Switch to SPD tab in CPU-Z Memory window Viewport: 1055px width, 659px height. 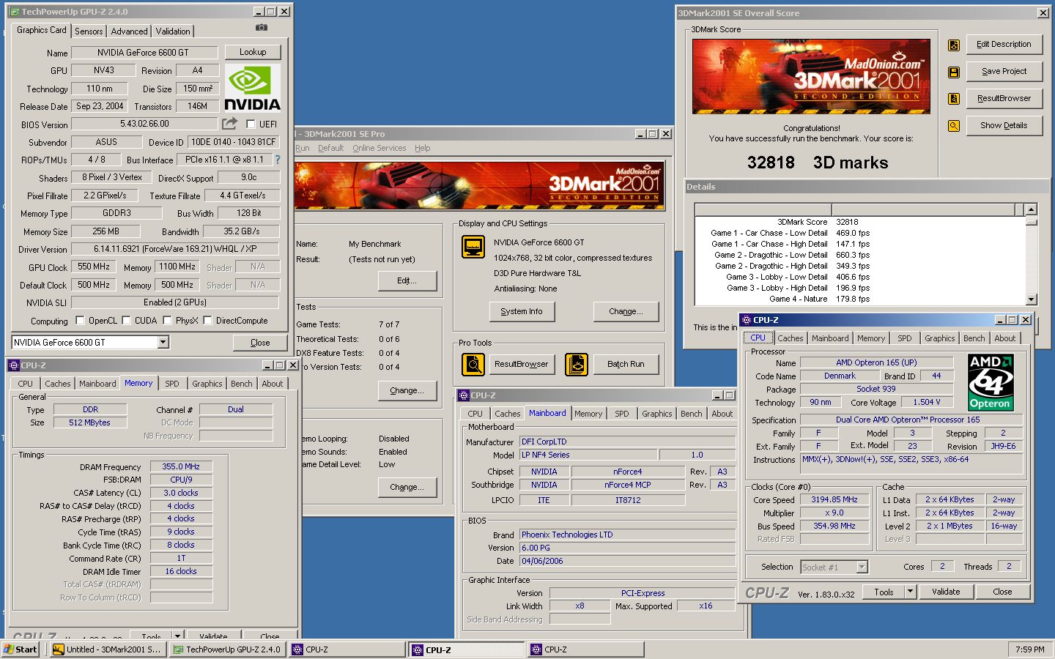(x=172, y=384)
